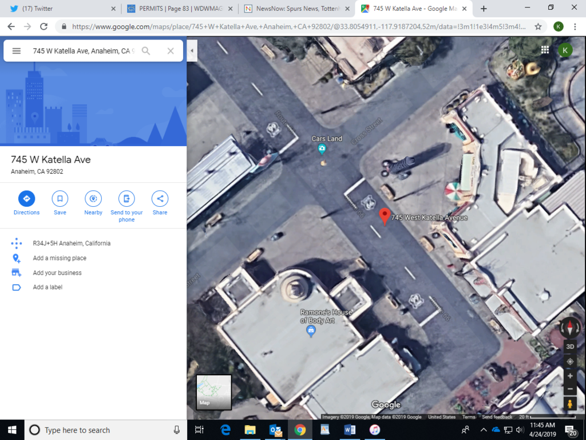The height and width of the screenshot is (440, 586).
Task: Switch to Map view thumbnail
Action: coord(214,392)
